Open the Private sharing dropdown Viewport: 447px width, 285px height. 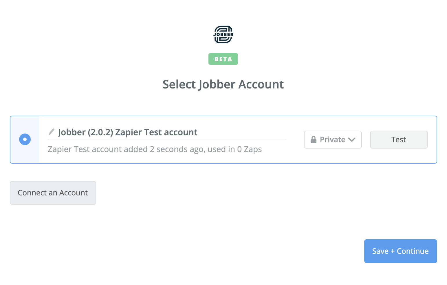(x=333, y=140)
